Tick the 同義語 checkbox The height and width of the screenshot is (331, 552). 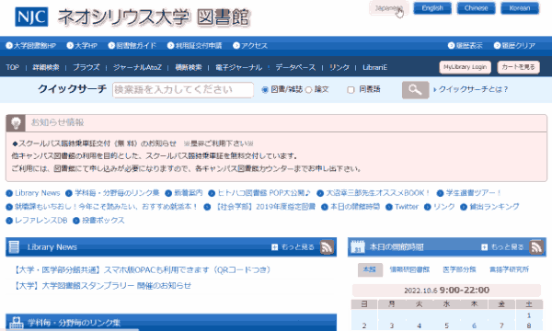(x=351, y=90)
